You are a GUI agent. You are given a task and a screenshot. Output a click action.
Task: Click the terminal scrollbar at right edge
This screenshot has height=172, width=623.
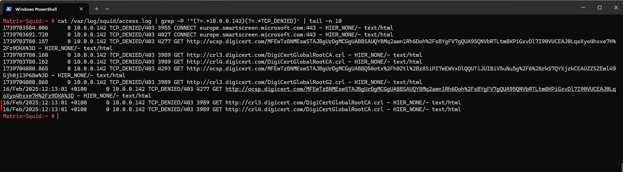(x=622, y=167)
